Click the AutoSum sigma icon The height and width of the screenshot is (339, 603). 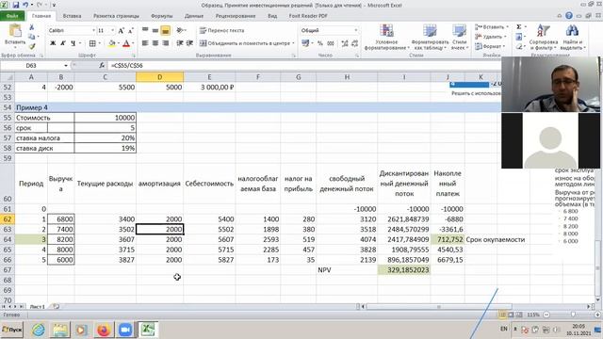519,27
